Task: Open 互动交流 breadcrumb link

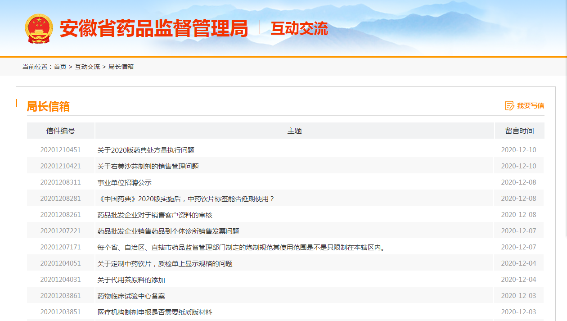Action: tap(87, 67)
